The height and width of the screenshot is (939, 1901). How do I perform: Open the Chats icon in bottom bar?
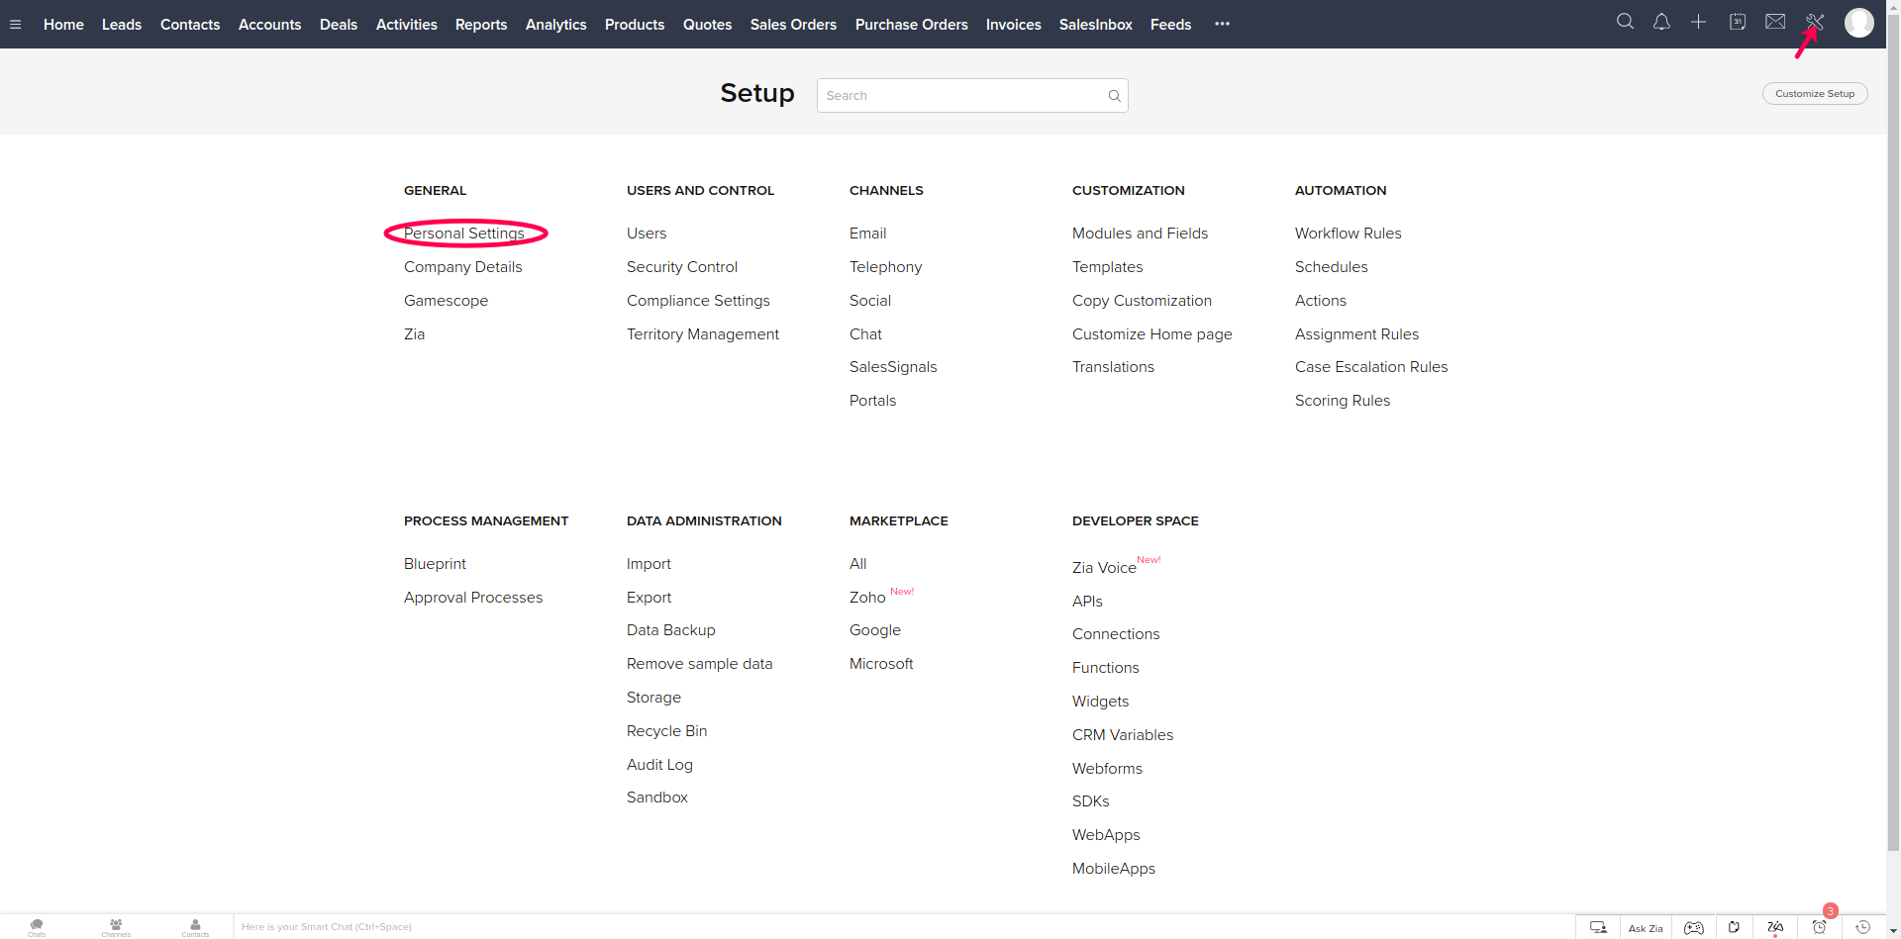37,927
